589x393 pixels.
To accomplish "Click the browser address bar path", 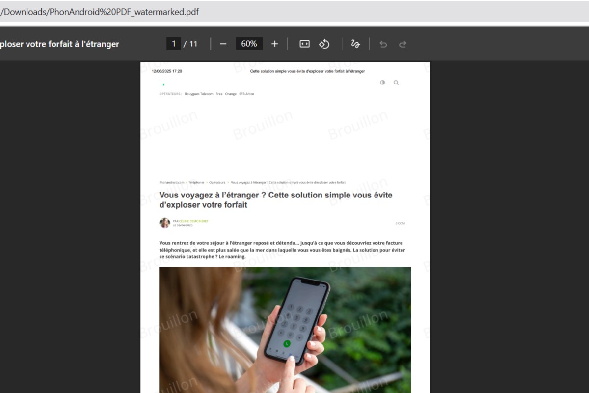I will click(x=100, y=12).
